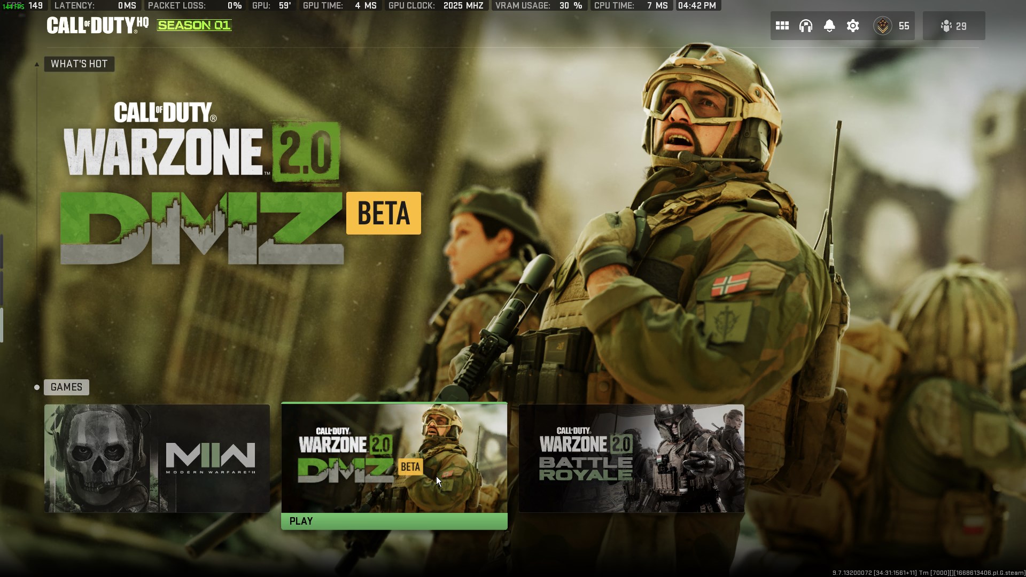The height and width of the screenshot is (577, 1026).
Task: Open the voice channel headset icon
Action: [x=806, y=26]
